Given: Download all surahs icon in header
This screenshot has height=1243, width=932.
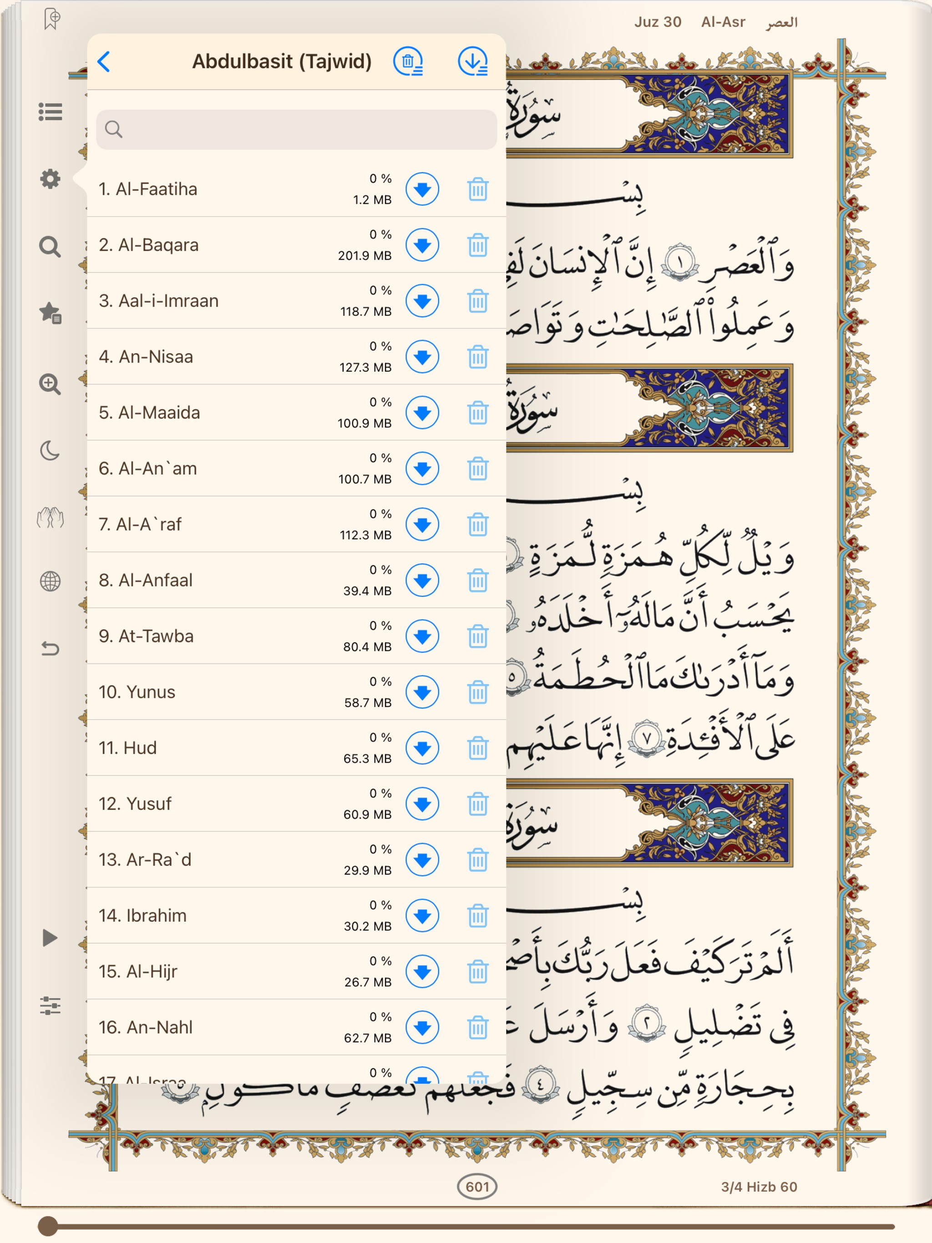Looking at the screenshot, I should click(x=472, y=61).
